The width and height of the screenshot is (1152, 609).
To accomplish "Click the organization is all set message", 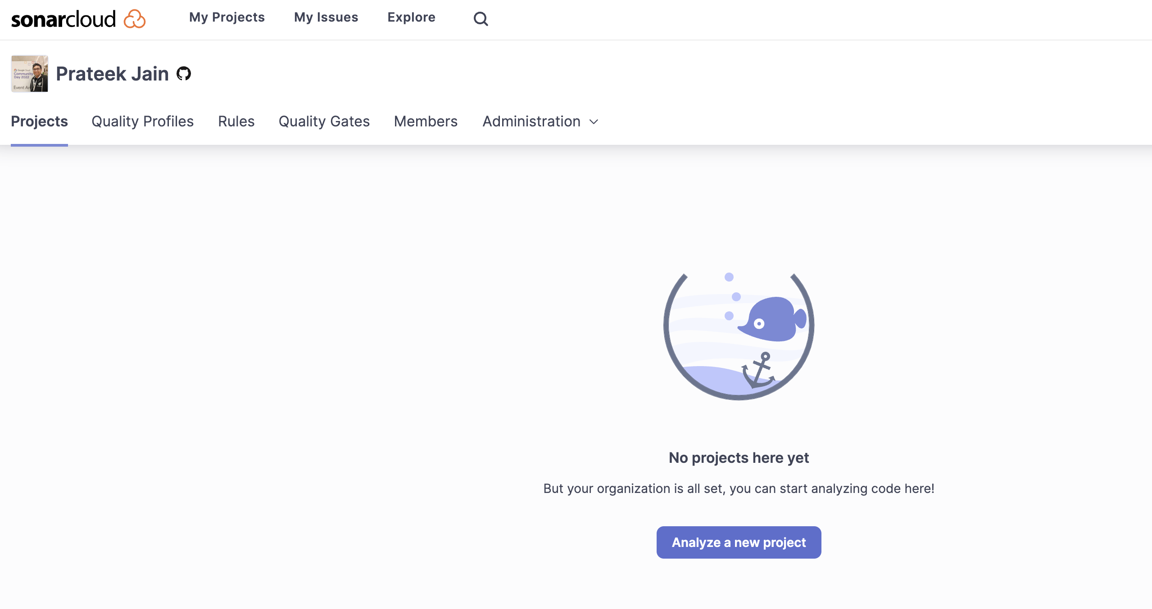I will click(x=739, y=488).
